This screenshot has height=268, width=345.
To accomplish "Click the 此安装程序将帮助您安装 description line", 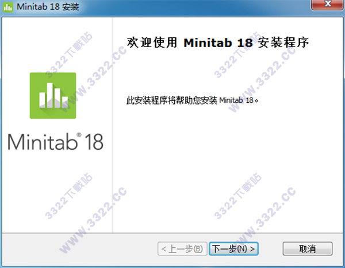I will [x=193, y=100].
